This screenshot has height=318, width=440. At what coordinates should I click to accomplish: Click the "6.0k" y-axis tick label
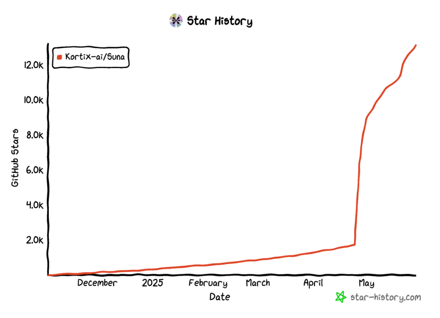point(35,170)
